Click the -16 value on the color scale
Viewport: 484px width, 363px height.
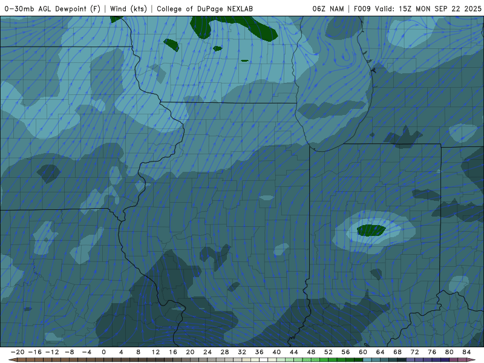coord(34,352)
